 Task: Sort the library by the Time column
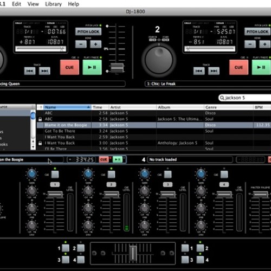(x=100, y=107)
